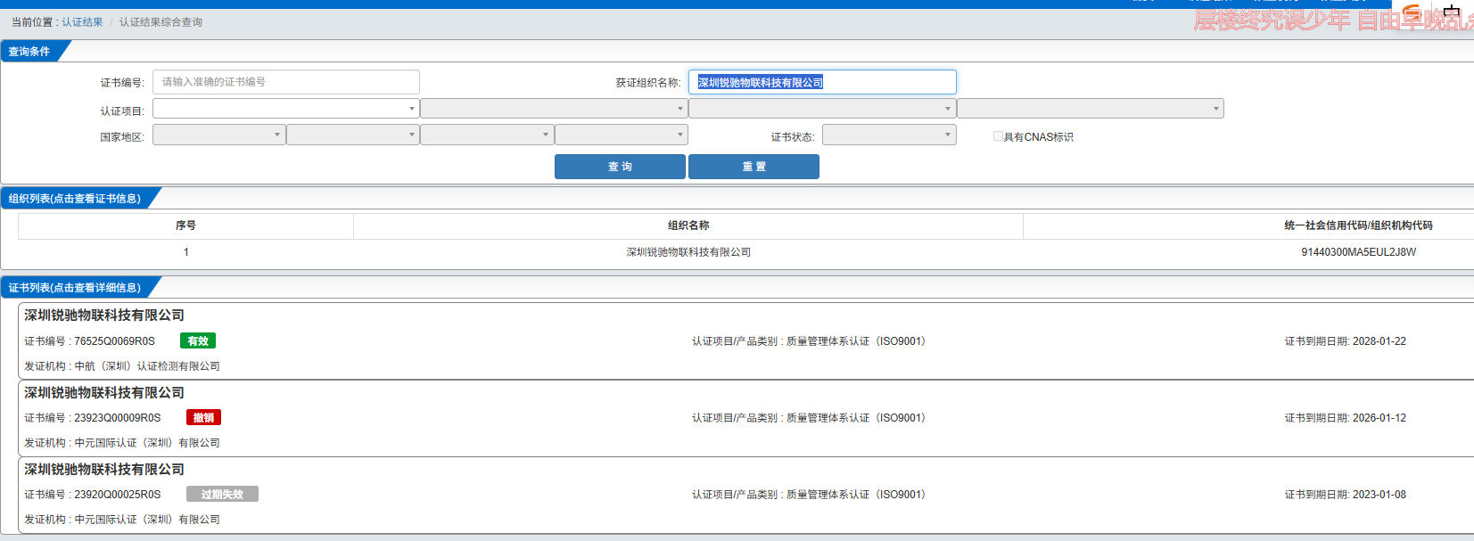Click the 查询条件 section header
This screenshot has height=541, width=1474.
coord(29,52)
